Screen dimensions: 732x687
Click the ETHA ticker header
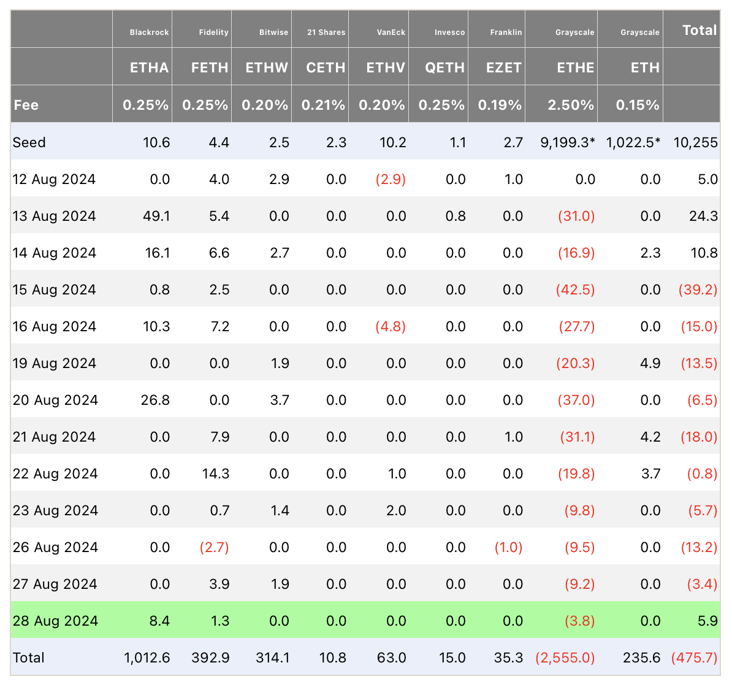pos(149,67)
